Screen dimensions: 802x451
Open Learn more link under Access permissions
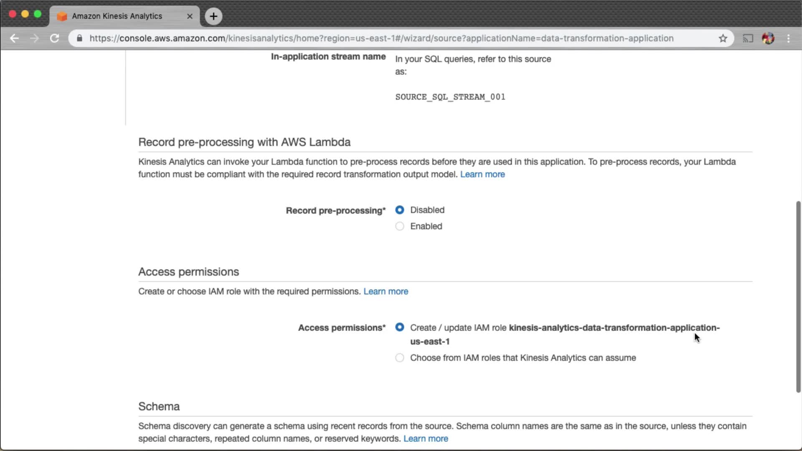click(x=386, y=291)
